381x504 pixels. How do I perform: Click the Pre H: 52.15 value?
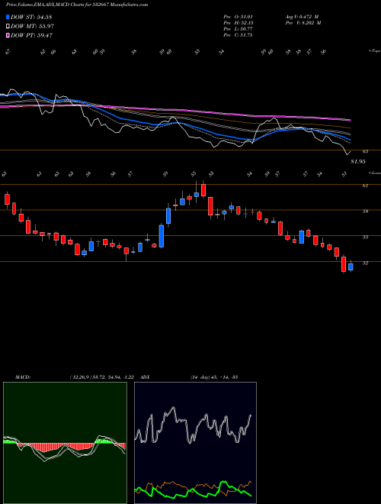pos(238,23)
